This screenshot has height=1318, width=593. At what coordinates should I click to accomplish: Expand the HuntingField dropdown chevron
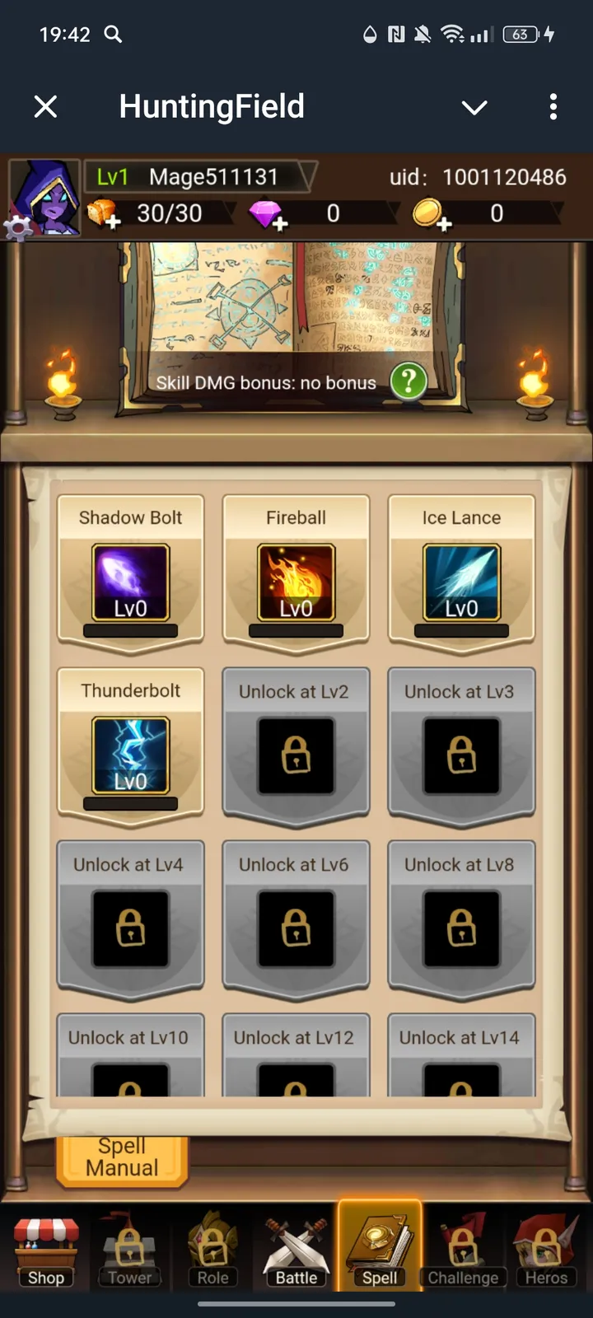pyautogui.click(x=474, y=107)
